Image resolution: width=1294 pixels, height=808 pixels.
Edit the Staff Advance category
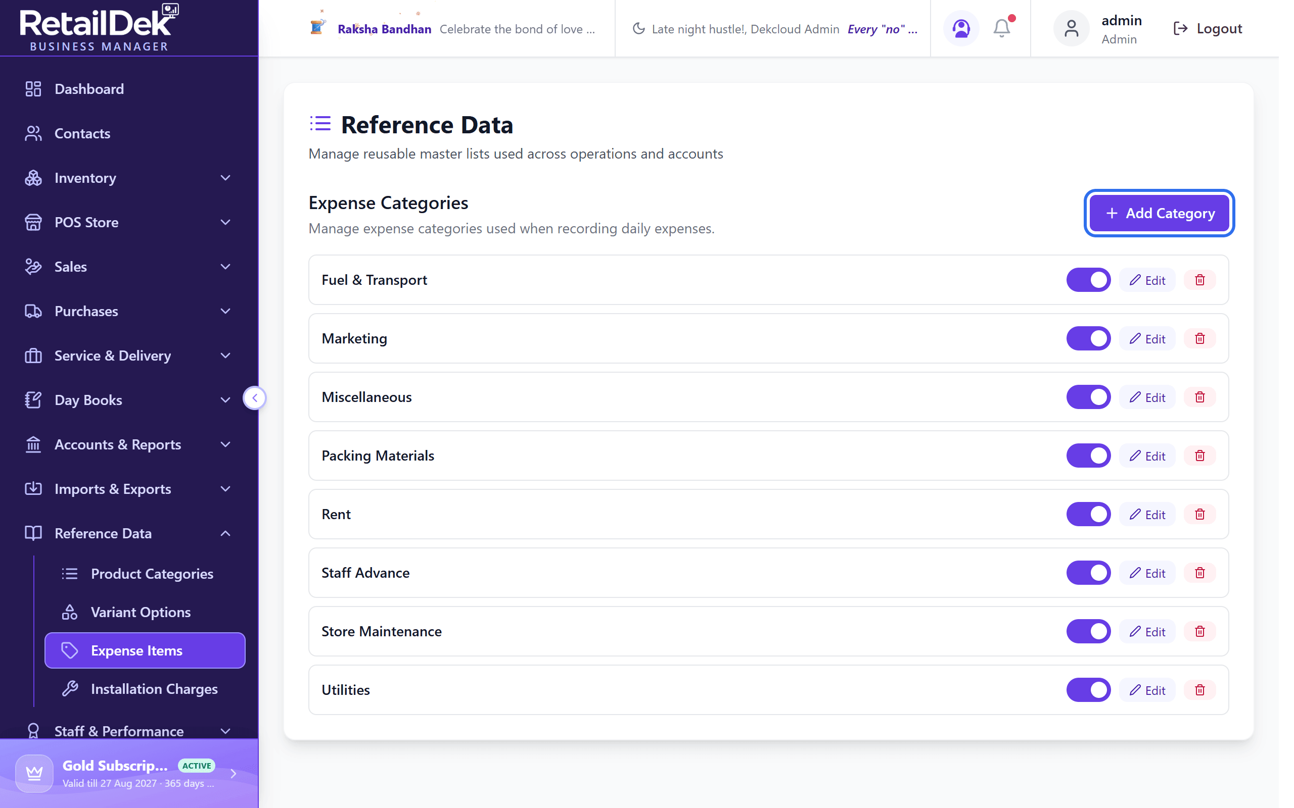click(x=1147, y=573)
